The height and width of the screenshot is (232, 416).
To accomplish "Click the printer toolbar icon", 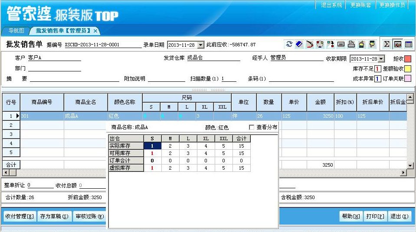I will [x=351, y=44].
